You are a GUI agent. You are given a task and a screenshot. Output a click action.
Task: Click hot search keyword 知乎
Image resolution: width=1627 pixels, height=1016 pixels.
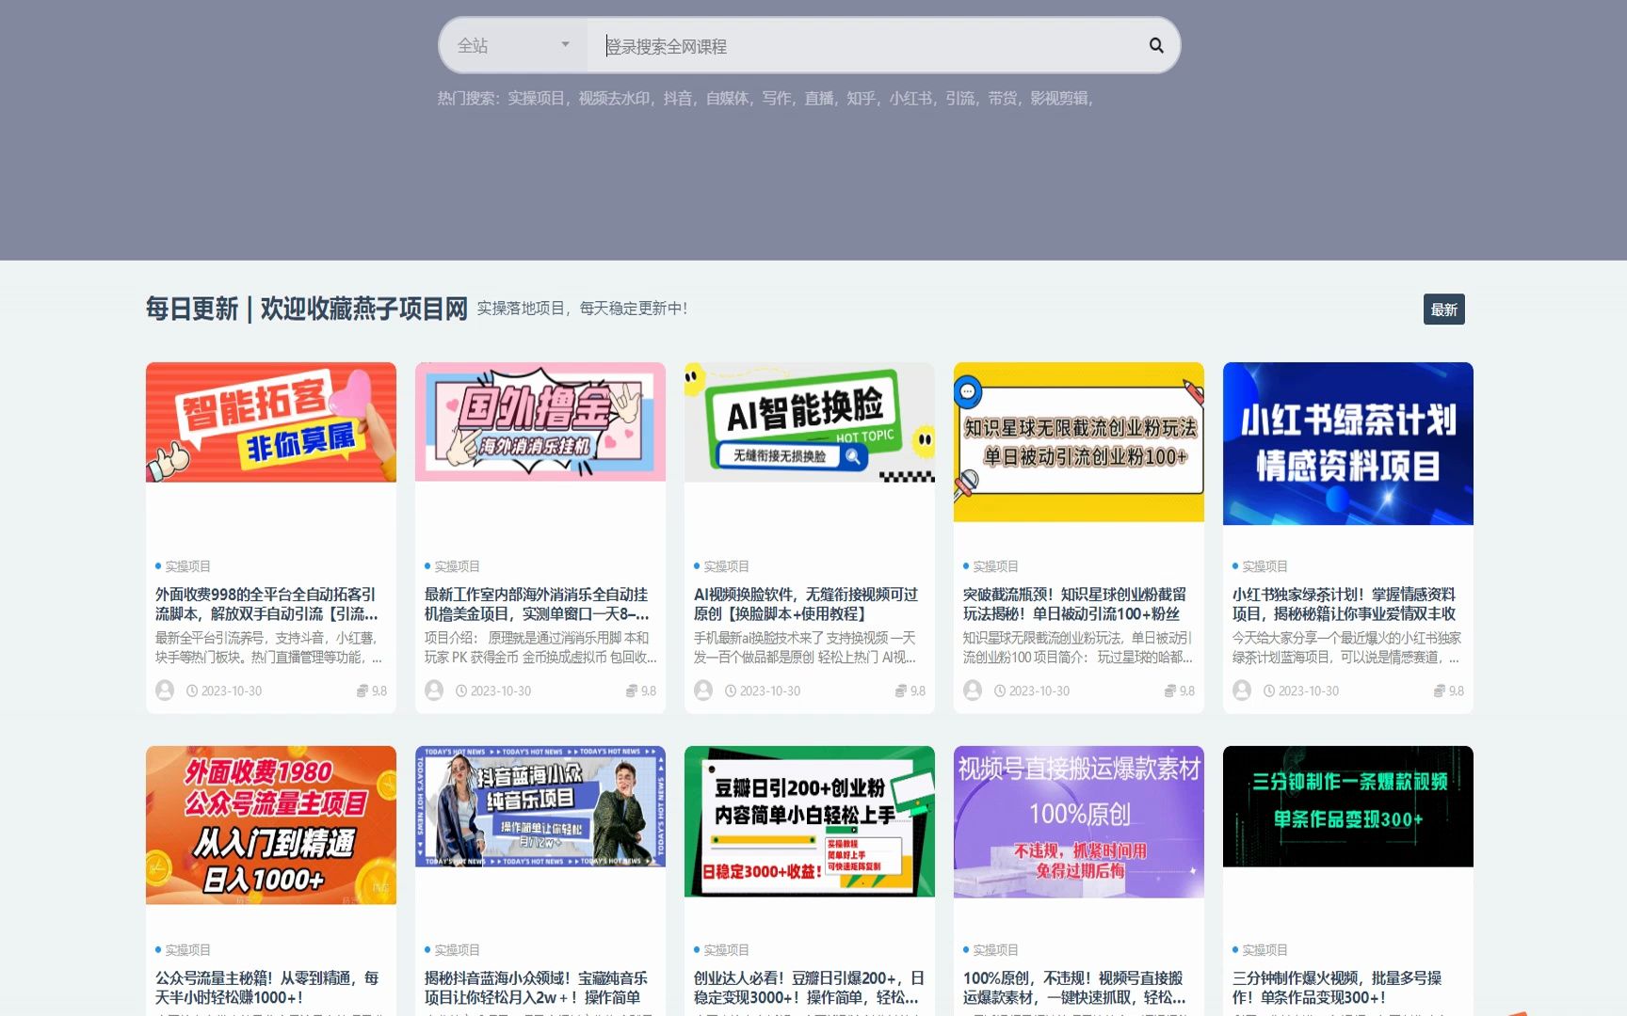point(861,98)
